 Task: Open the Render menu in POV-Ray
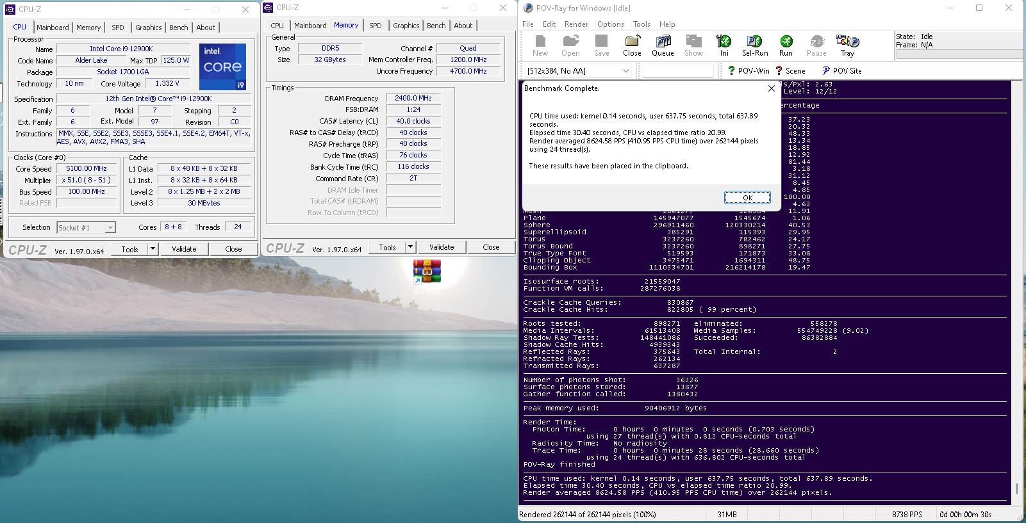pos(576,24)
